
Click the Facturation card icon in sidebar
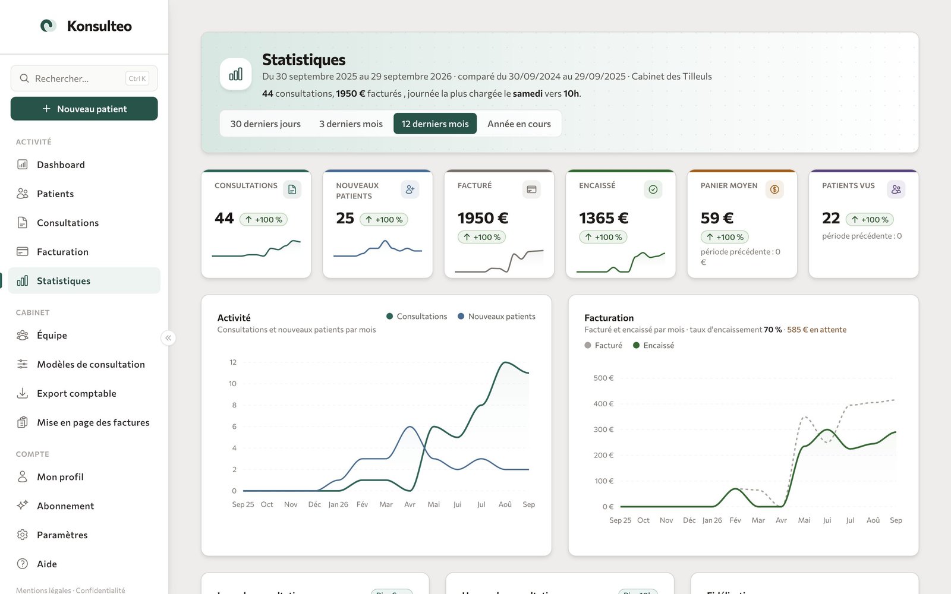(x=23, y=252)
